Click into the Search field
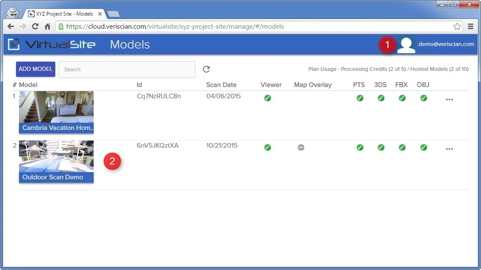 (127, 69)
